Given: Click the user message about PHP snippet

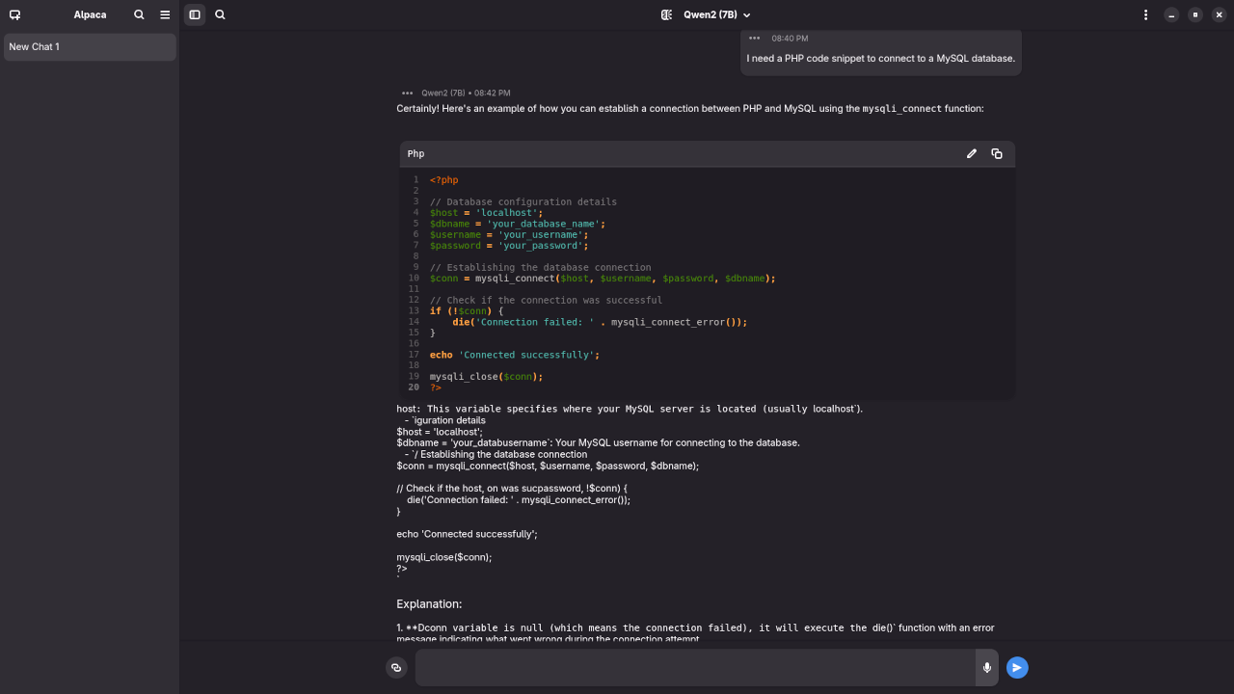Looking at the screenshot, I should (880, 58).
